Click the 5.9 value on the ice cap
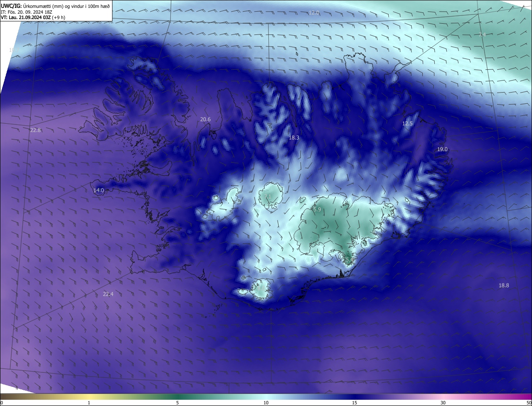This screenshot has width=532, height=406. tap(317, 210)
